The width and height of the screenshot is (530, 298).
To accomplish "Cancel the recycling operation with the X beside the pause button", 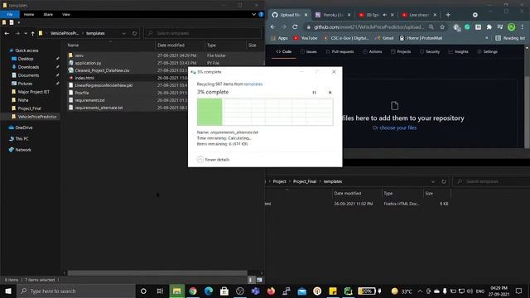I will pos(330,92).
